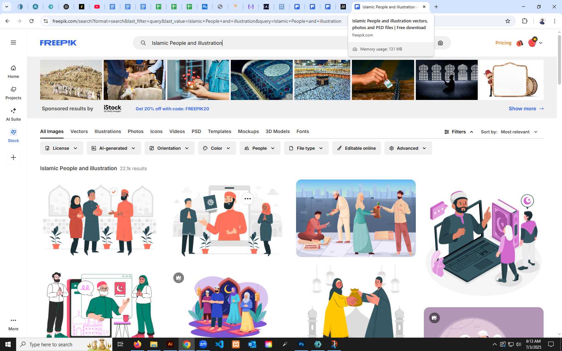The width and height of the screenshot is (562, 351).
Task: Expand File type filter dropdown
Action: [x=306, y=148]
